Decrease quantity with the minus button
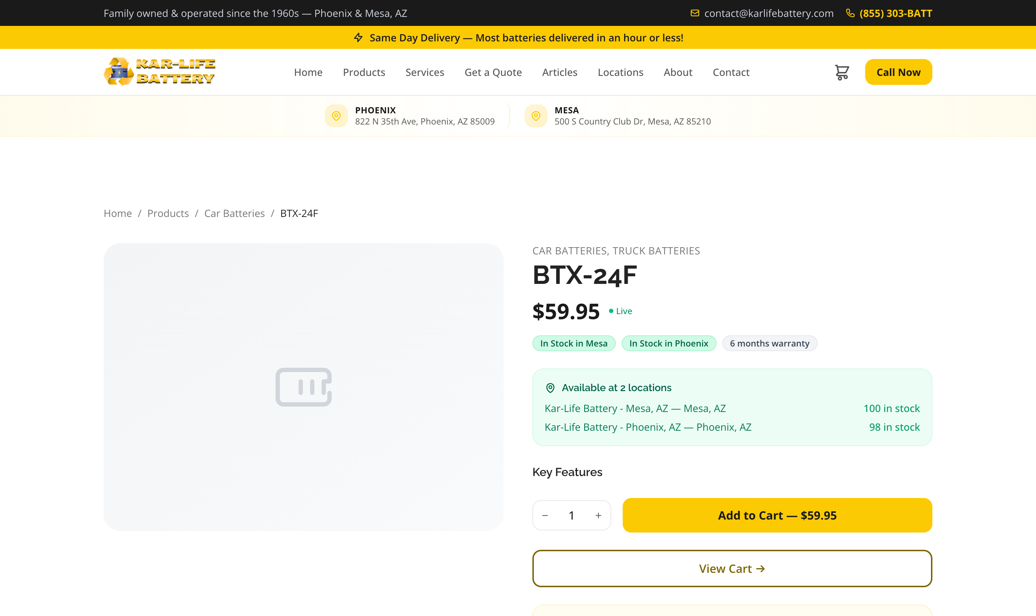Viewport: 1036px width, 616px height. [545, 516]
